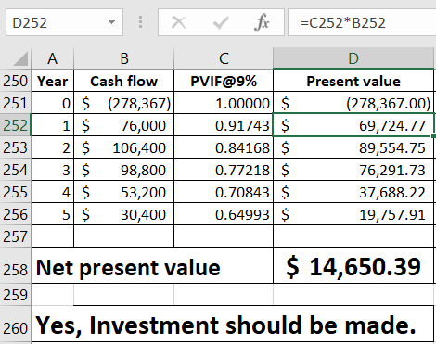
Task: Click the 'Year' header cell
Action: pyautogui.click(x=53, y=81)
